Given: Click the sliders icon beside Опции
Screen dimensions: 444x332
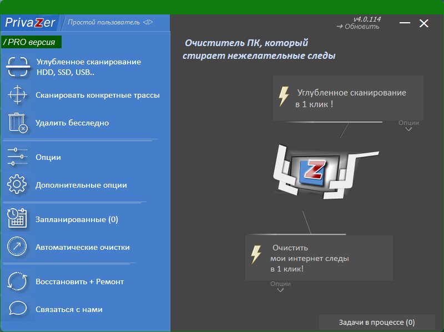Looking at the screenshot, I should coord(17,157).
